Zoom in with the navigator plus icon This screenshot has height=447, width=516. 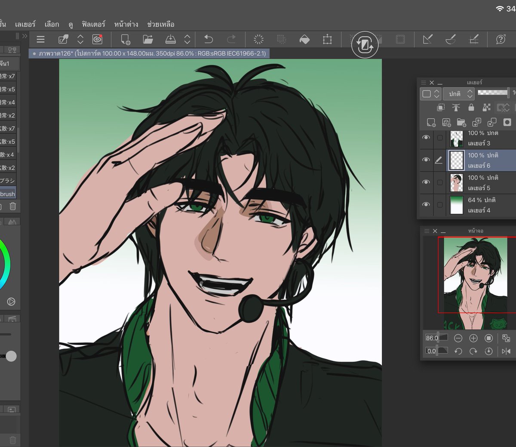[473, 338]
